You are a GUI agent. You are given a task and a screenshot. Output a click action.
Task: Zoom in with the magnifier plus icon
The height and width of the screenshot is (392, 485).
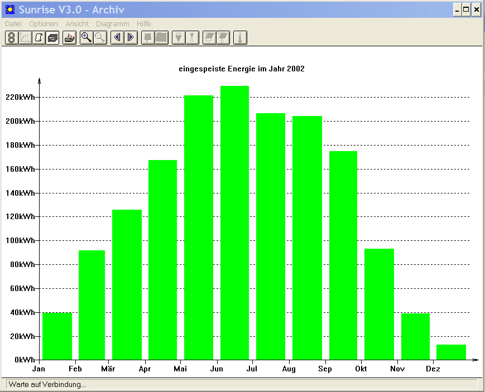point(87,38)
